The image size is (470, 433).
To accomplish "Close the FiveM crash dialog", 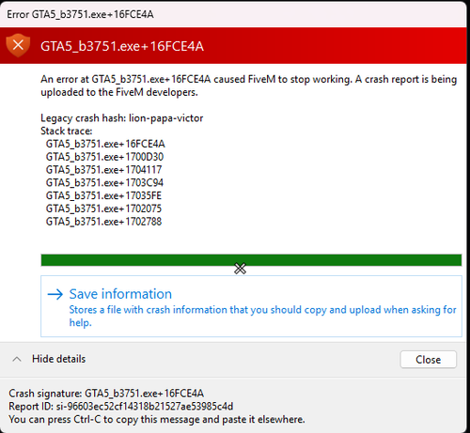I will pos(428,360).
